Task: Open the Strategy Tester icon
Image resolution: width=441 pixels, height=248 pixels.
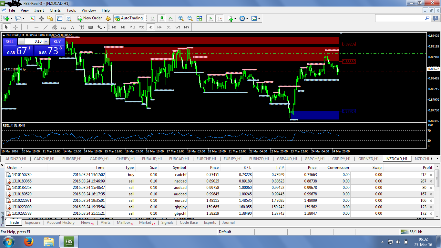Action: coord(68,18)
